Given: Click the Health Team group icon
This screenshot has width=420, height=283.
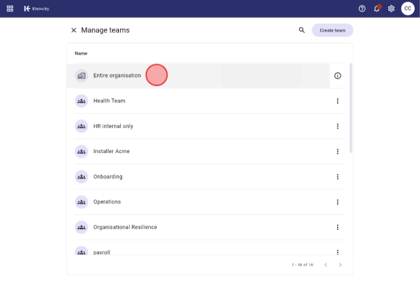Looking at the screenshot, I should coord(81,101).
